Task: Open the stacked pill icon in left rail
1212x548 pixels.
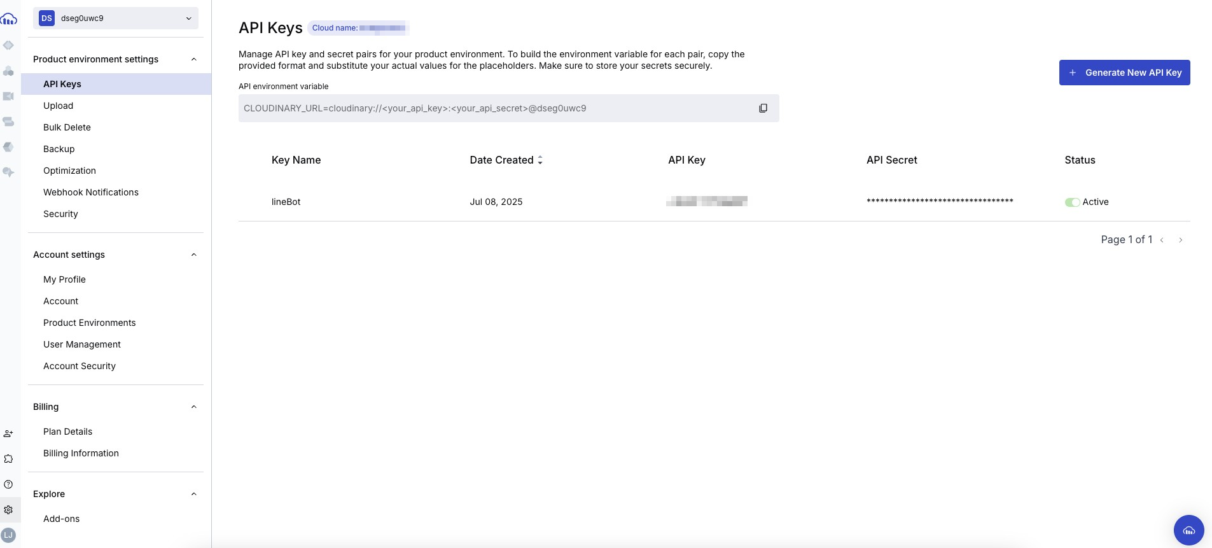Action: (x=8, y=122)
